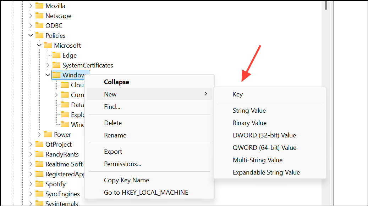Image resolution: width=368 pixels, height=206 pixels.
Task: Click the Edge folder icon
Action: [56, 55]
